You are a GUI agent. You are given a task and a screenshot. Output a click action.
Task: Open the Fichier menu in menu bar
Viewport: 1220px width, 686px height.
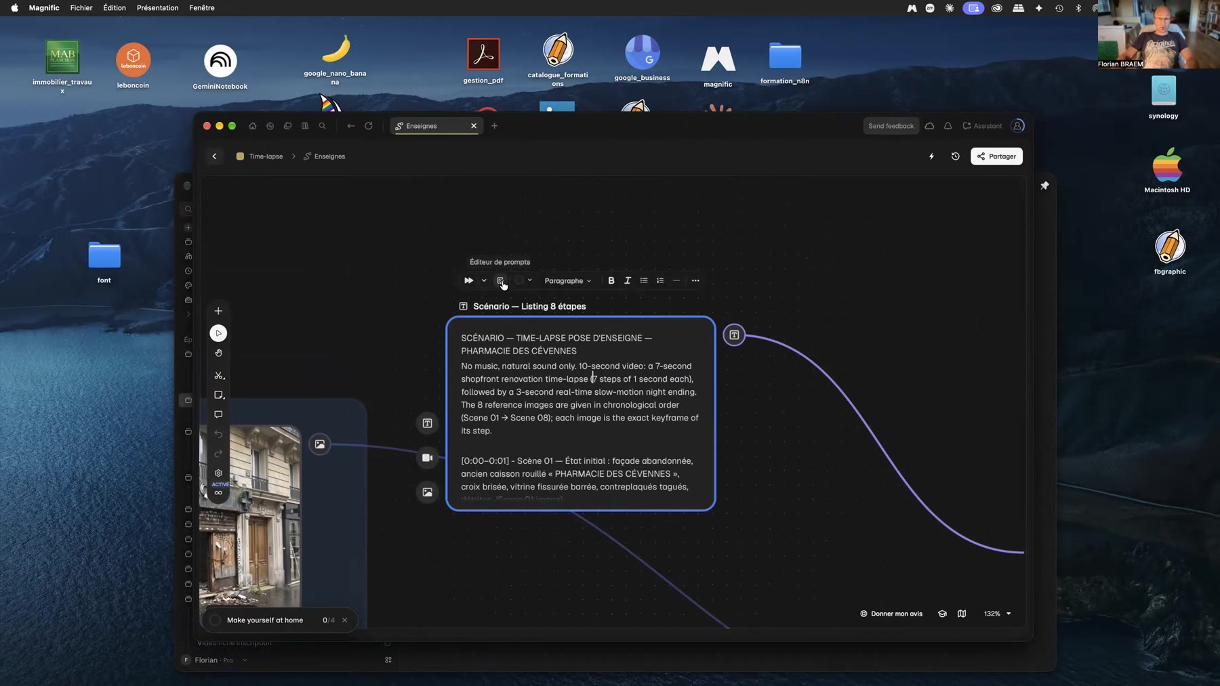pos(81,8)
